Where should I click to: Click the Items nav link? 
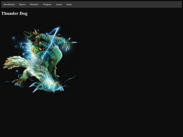click(69, 4)
